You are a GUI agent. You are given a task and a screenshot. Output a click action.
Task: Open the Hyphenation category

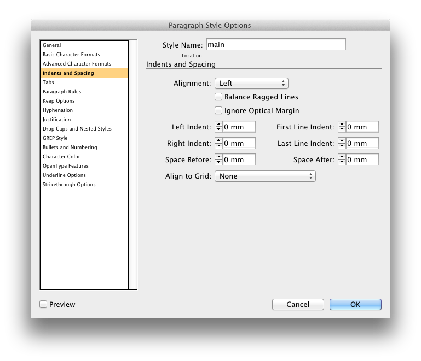84,110
